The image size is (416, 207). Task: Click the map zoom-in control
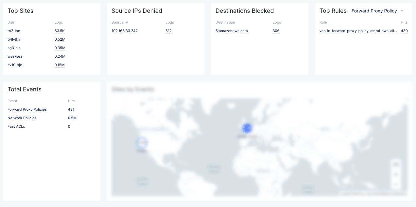tap(396, 175)
